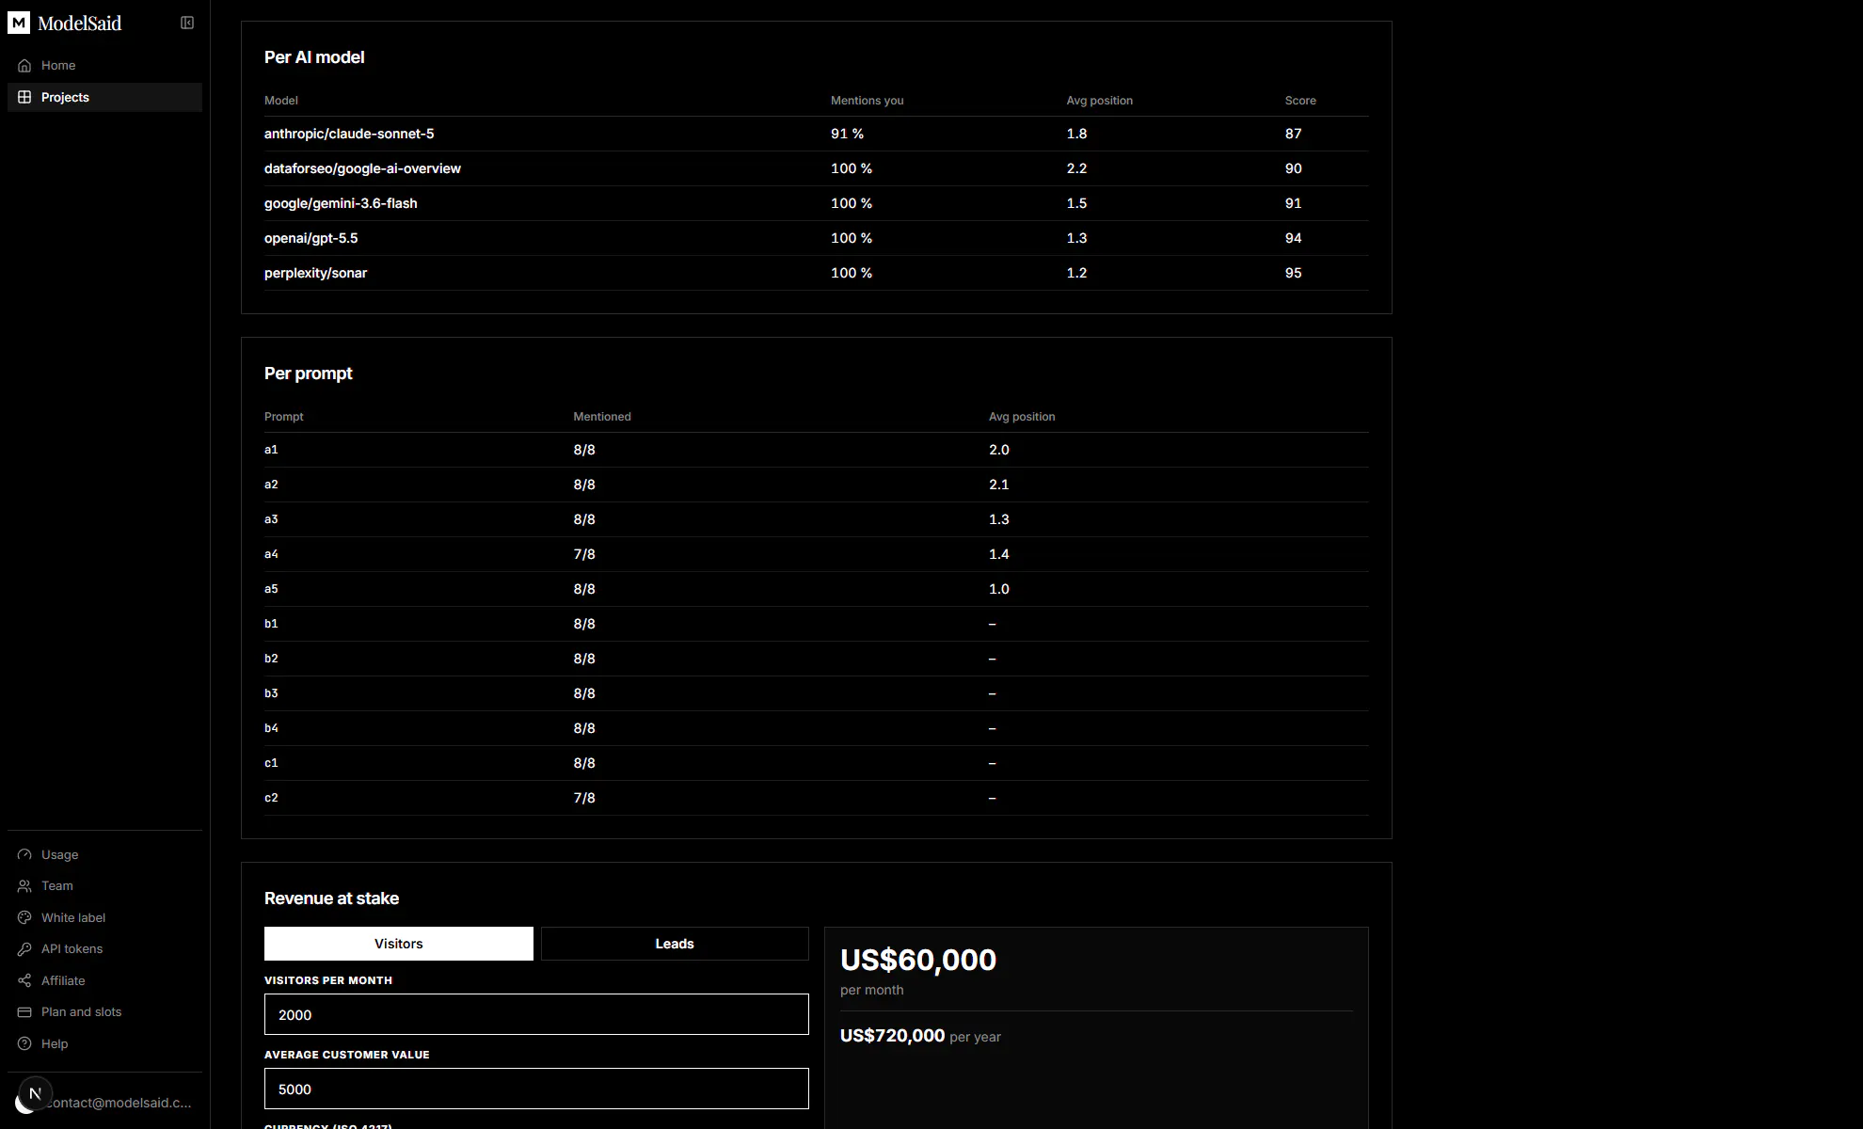The width and height of the screenshot is (1863, 1129).
Task: Click the Team people icon
Action: pyautogui.click(x=24, y=886)
